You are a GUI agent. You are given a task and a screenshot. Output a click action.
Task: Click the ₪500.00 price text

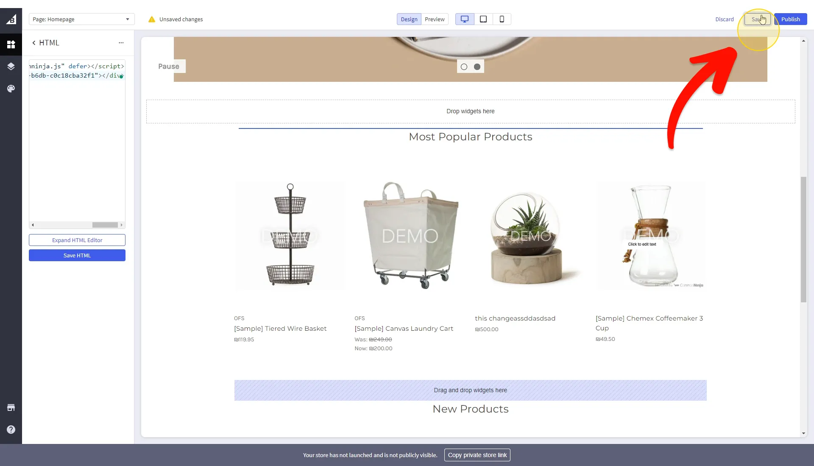[x=487, y=329]
